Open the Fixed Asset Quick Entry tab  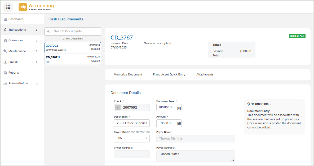click(x=169, y=75)
